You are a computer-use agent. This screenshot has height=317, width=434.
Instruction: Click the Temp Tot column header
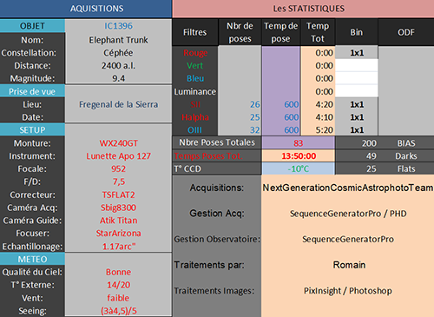click(x=318, y=32)
